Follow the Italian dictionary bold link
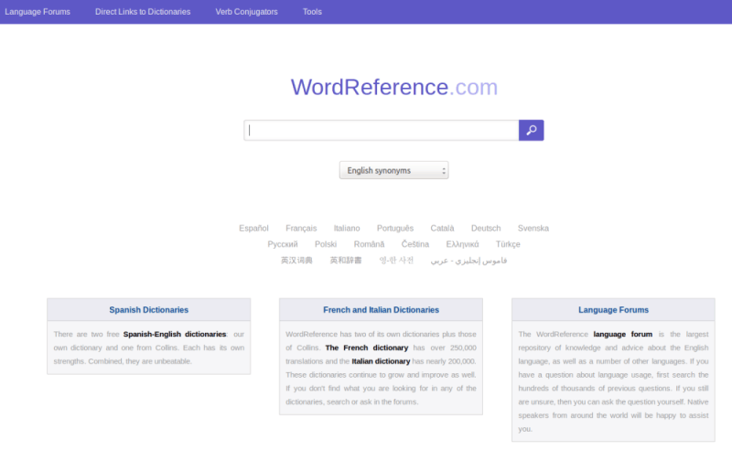The width and height of the screenshot is (732, 450). [x=381, y=361]
